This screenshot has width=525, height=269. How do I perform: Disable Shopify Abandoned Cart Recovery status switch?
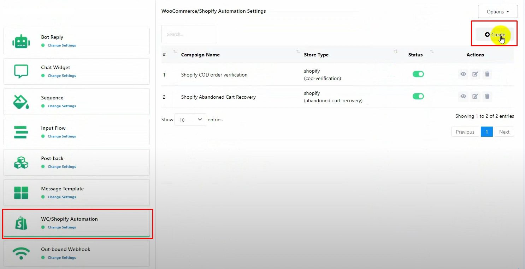coord(418,96)
